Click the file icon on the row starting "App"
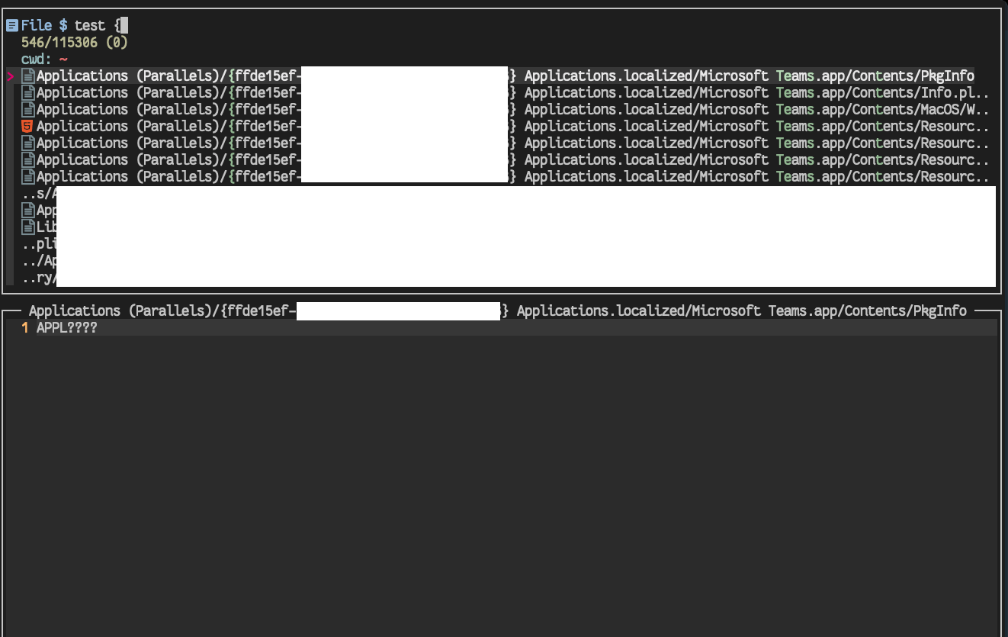This screenshot has width=1008, height=637. point(27,211)
